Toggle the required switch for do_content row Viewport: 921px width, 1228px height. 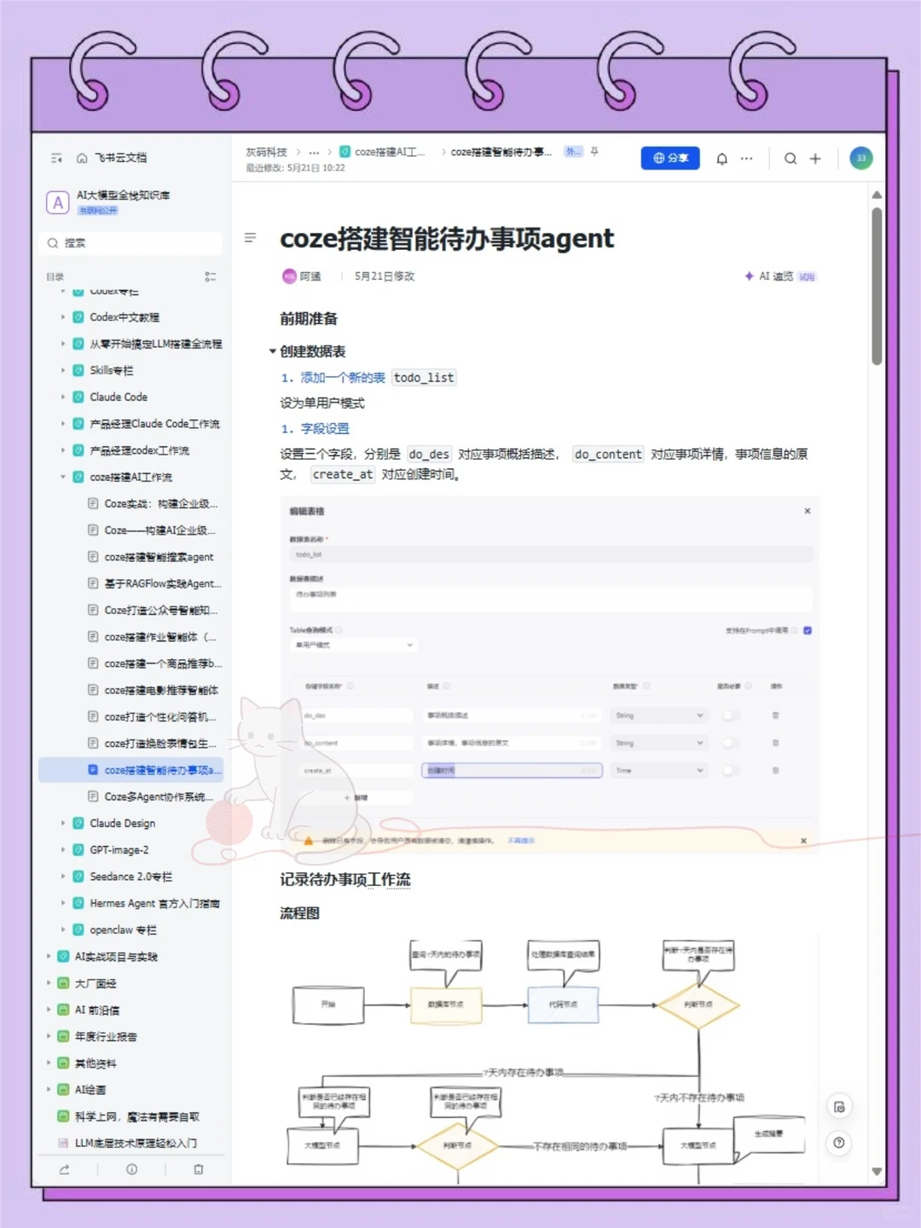click(730, 743)
